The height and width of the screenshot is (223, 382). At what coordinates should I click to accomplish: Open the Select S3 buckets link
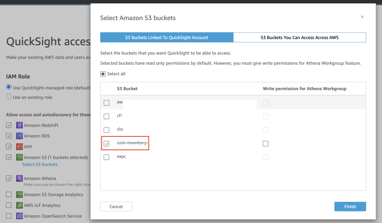(40, 164)
